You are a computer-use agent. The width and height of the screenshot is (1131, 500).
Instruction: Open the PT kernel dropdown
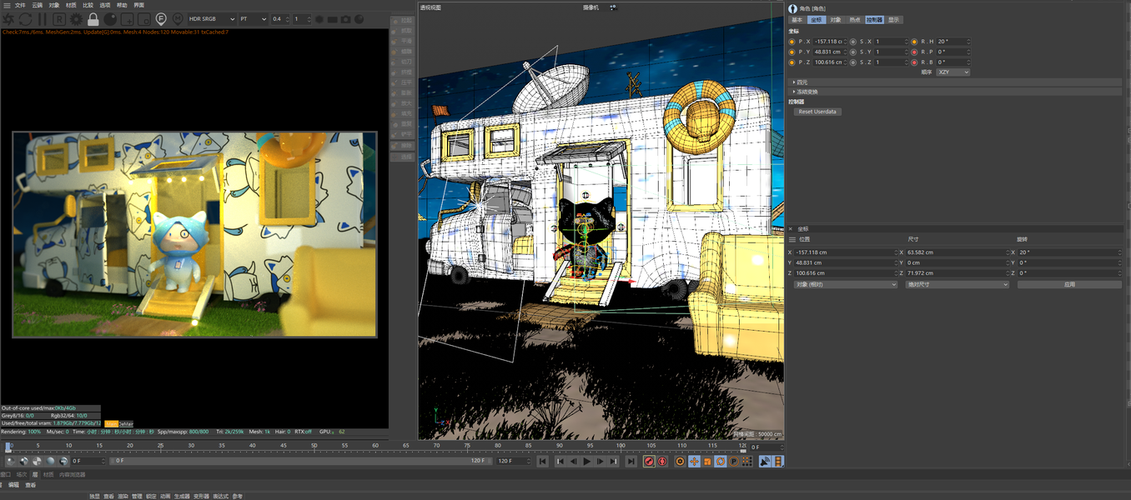tap(253, 18)
